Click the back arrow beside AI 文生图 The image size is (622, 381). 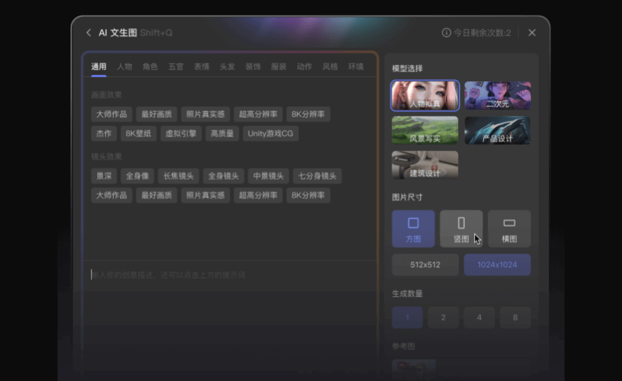click(x=88, y=32)
